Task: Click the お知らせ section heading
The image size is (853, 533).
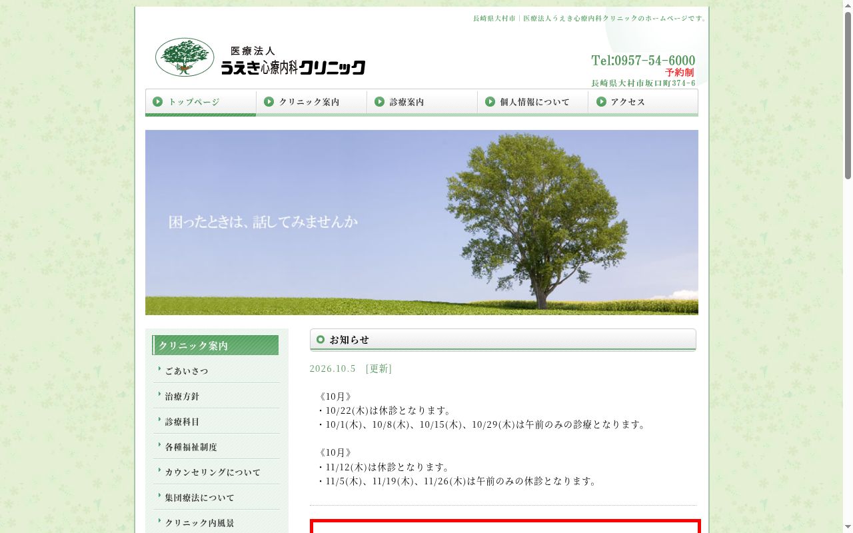Action: pyautogui.click(x=503, y=340)
